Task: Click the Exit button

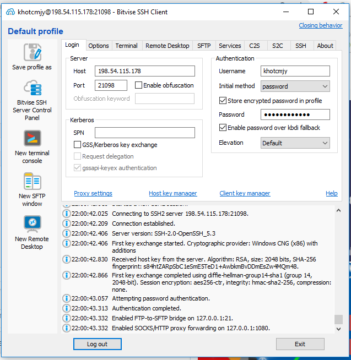Action: [300, 344]
